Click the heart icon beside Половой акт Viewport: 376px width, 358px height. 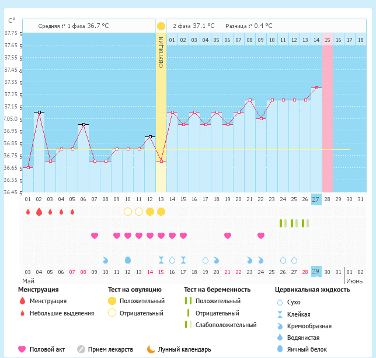pos(22,349)
